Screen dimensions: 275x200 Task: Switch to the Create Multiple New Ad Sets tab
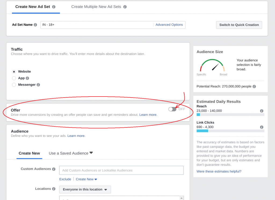96,7
